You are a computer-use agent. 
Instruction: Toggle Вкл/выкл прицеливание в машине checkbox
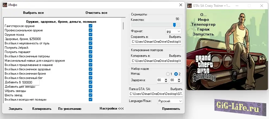point(90,65)
